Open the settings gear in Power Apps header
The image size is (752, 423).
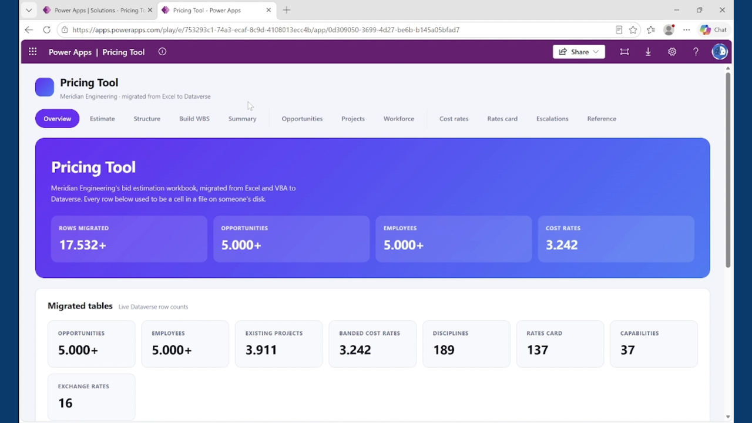pos(672,52)
